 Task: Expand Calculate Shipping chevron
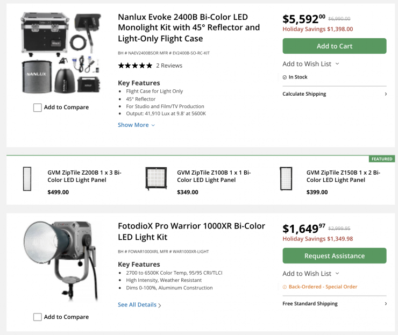pyautogui.click(x=385, y=94)
